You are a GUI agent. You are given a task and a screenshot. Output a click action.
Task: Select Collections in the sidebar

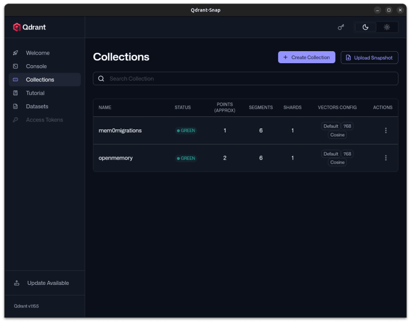click(45, 80)
